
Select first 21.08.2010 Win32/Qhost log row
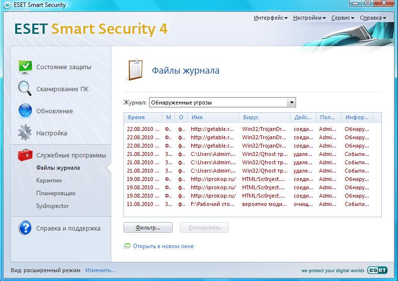[252, 154]
